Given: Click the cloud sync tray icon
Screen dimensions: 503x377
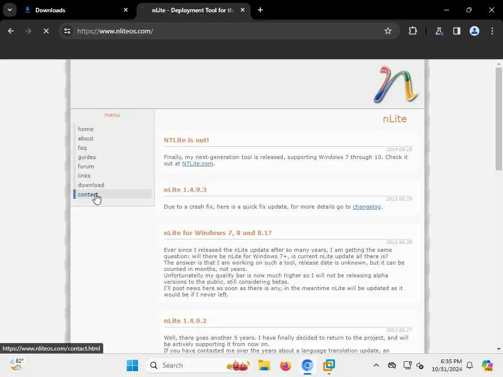Looking at the screenshot, I should [x=392, y=365].
